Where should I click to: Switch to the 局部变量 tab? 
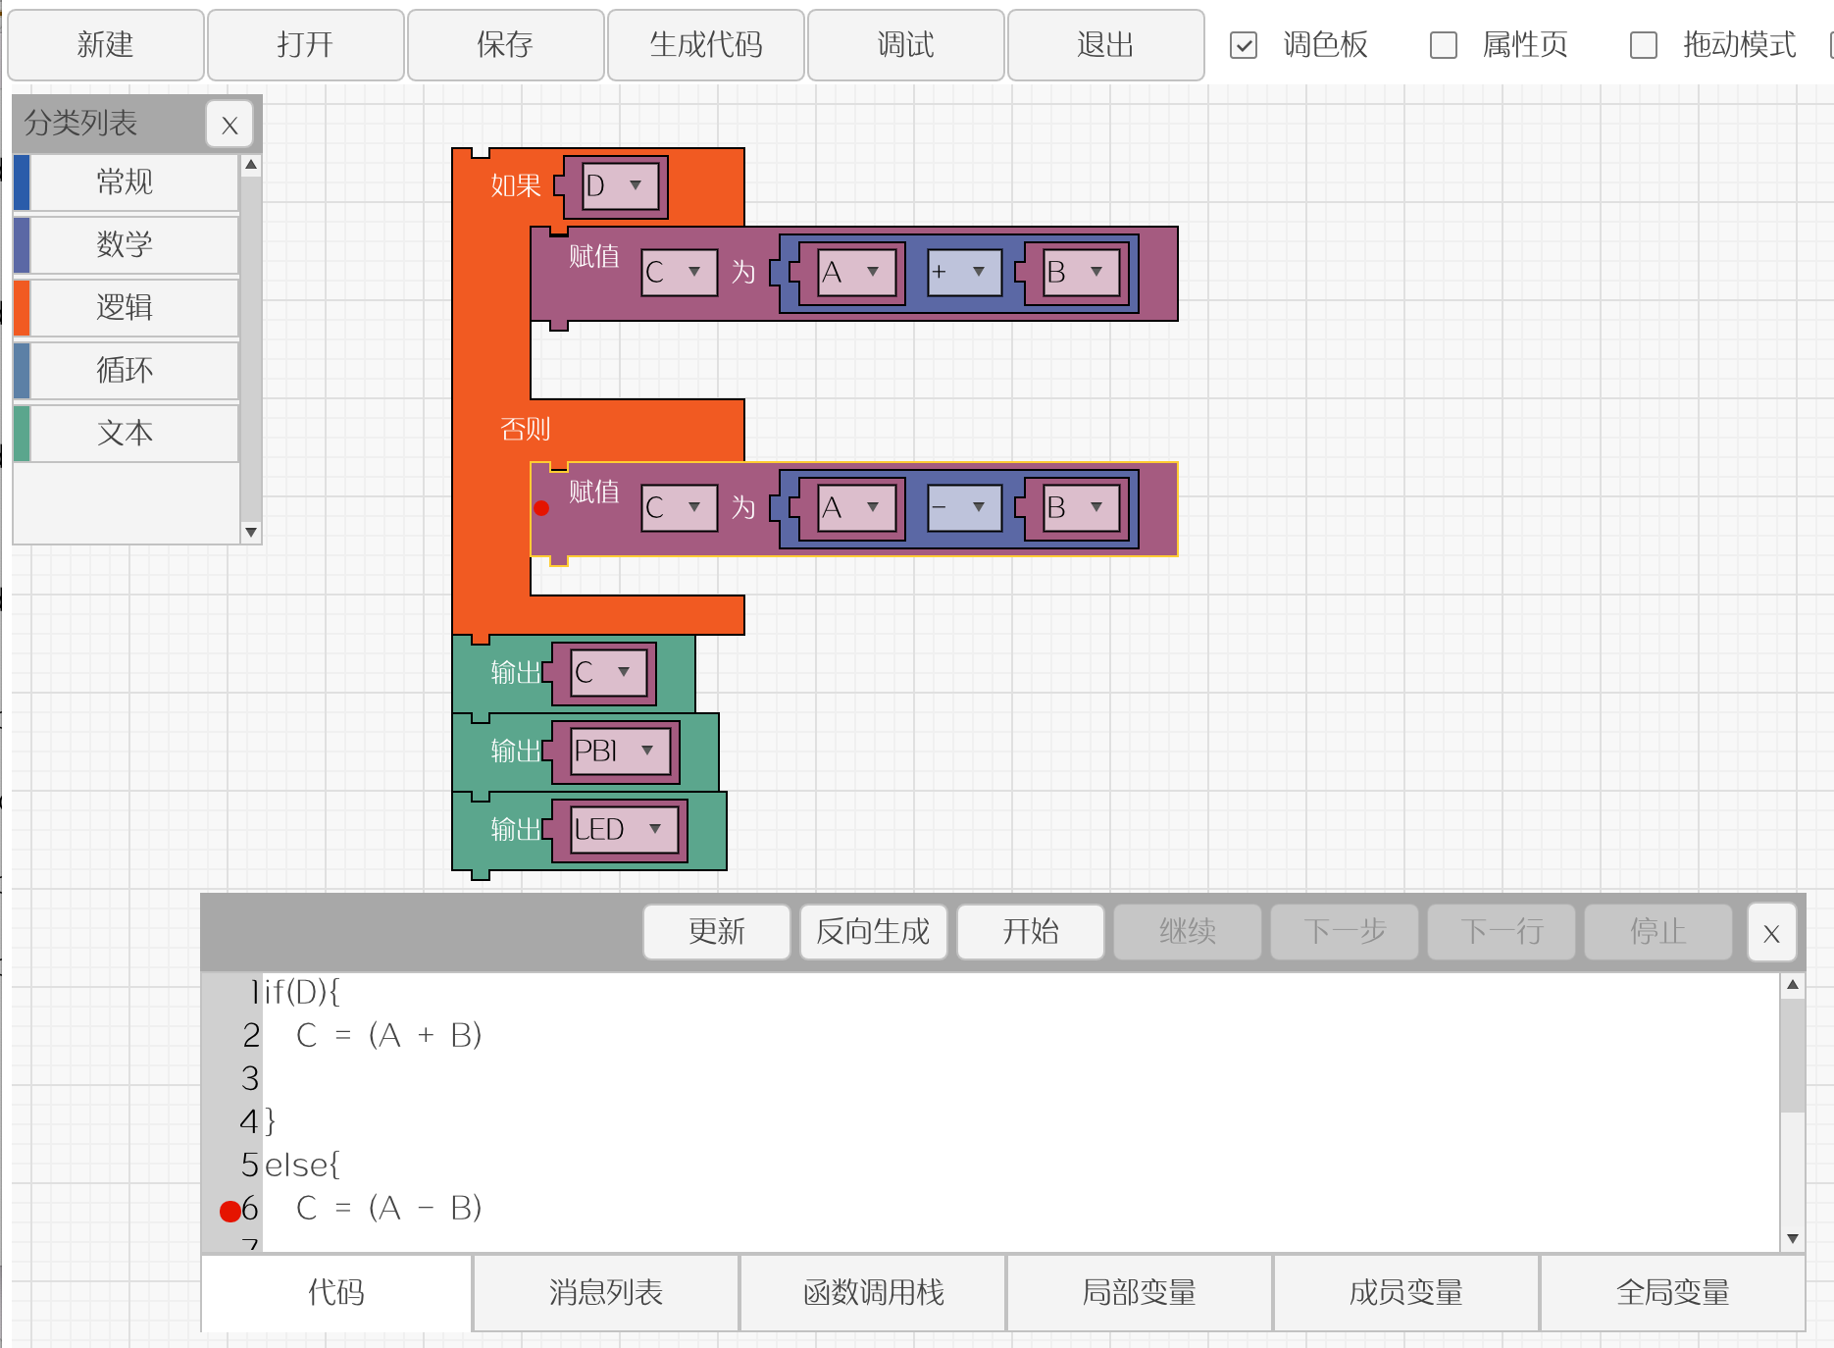point(1140,1292)
